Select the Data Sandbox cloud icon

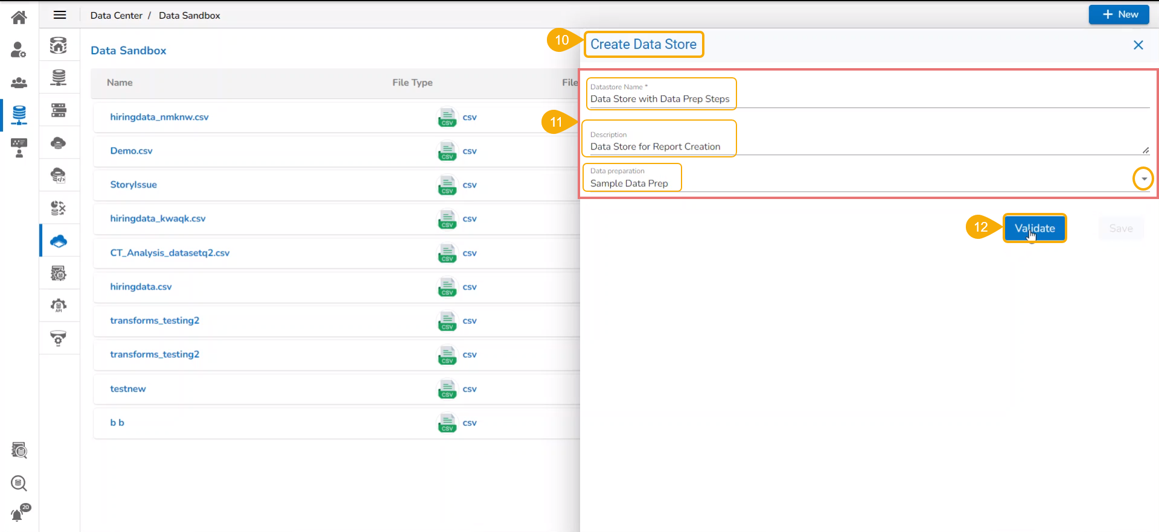coord(59,241)
